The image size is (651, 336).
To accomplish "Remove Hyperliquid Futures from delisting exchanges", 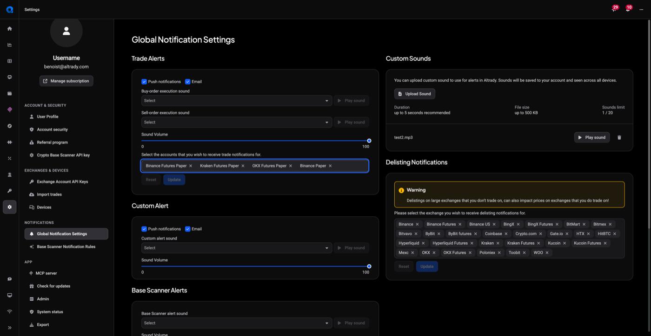I will (472, 243).
